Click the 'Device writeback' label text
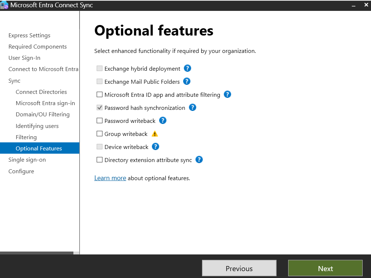This screenshot has height=278, width=371. coord(126,147)
